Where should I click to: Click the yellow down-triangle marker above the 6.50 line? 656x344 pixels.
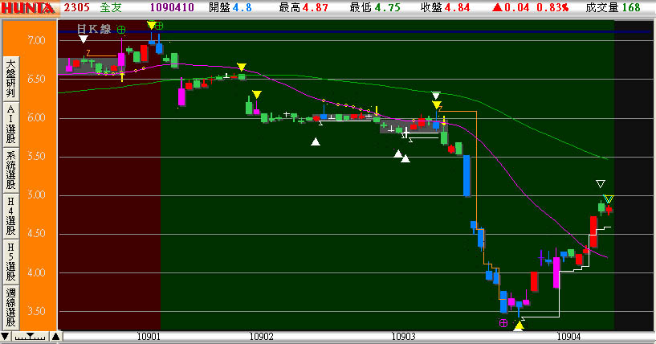[x=242, y=67]
